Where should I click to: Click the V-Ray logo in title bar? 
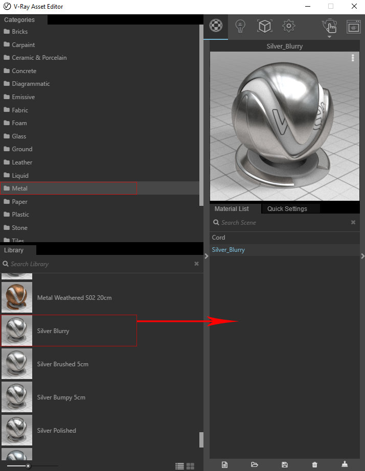tap(7, 6)
